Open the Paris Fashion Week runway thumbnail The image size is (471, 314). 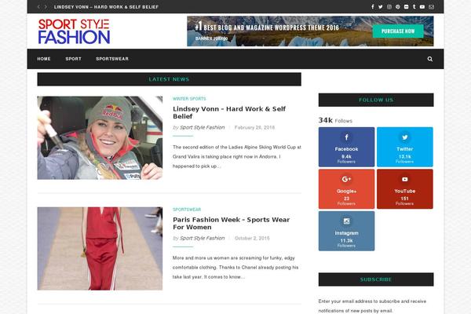(100, 249)
